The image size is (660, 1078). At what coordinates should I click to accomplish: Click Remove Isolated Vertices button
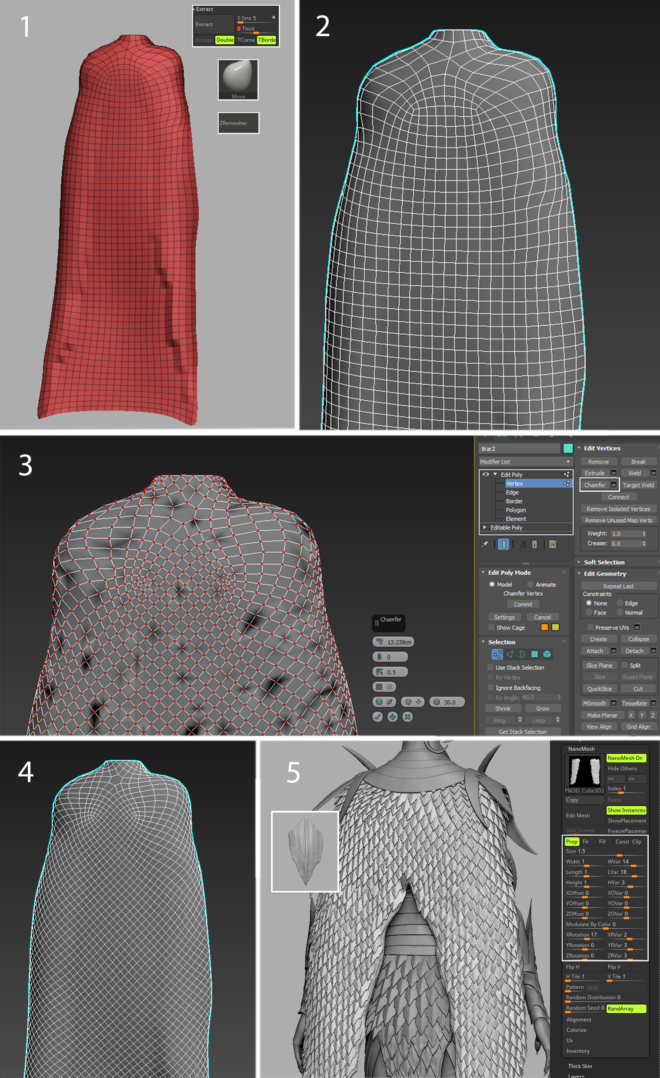(x=618, y=509)
